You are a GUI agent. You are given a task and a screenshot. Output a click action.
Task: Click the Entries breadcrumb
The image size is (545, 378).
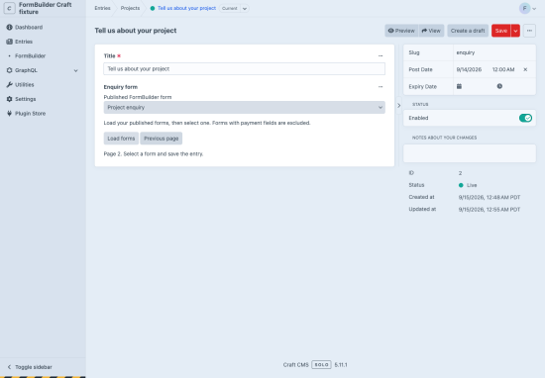click(x=102, y=8)
